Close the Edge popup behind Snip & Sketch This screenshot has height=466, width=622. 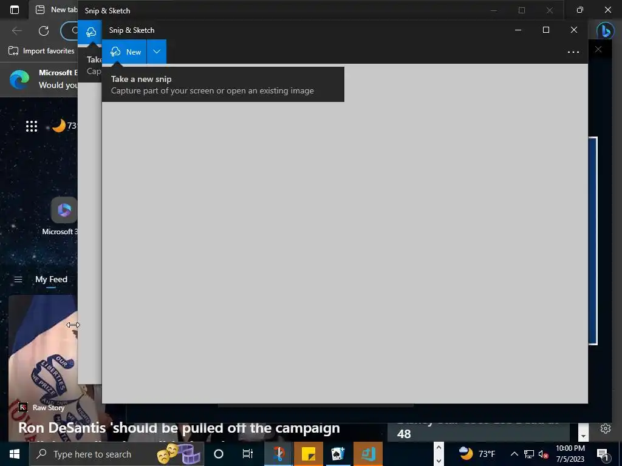(598, 49)
